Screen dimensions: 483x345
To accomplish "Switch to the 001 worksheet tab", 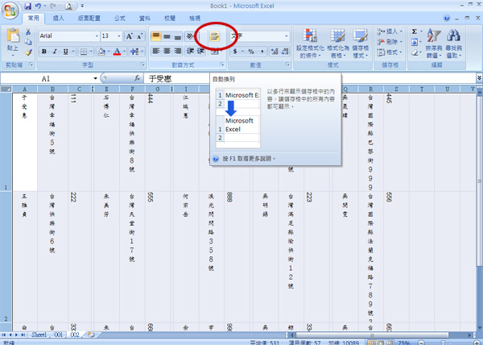I will coord(59,335).
